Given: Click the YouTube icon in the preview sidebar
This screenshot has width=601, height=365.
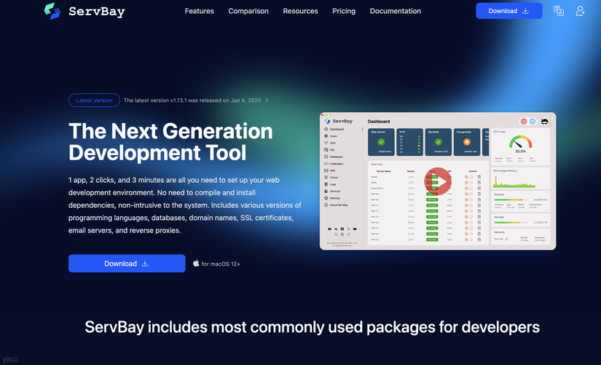Looking at the screenshot, I should tap(355, 229).
